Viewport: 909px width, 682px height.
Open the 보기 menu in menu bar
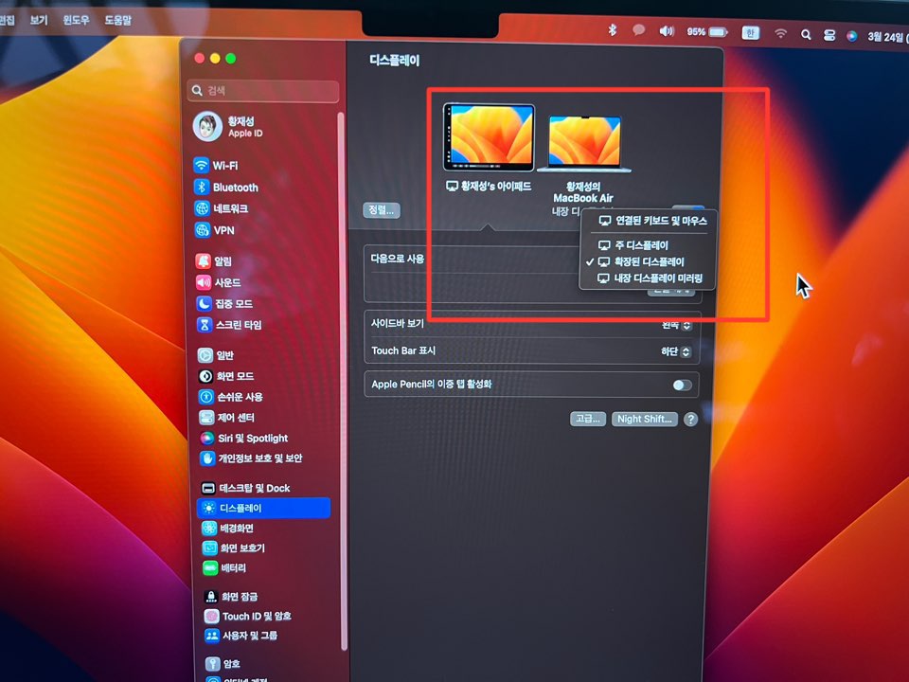(38, 20)
